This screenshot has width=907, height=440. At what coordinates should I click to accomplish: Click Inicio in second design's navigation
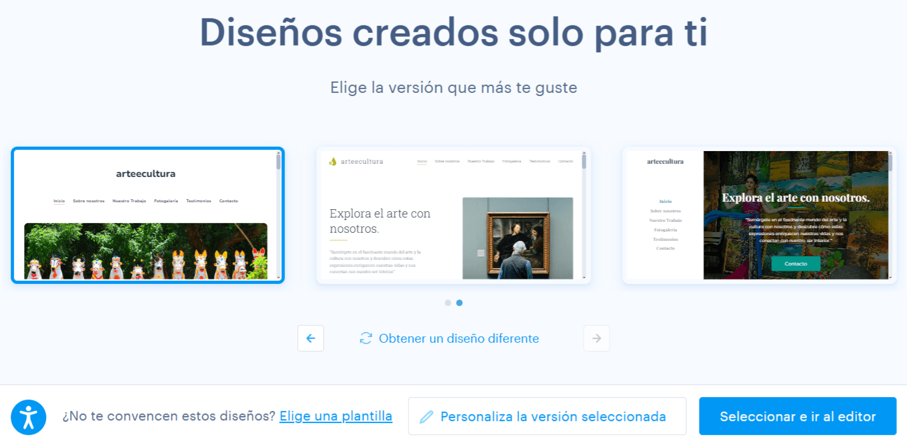(422, 161)
